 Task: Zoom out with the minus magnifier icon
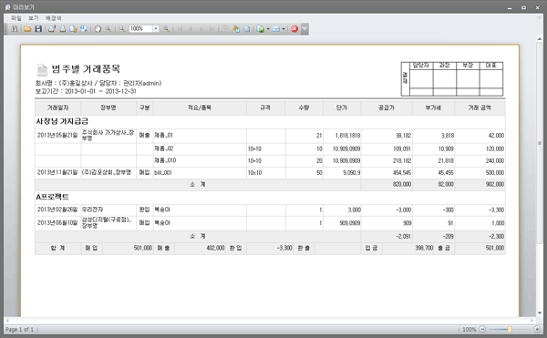[x=122, y=29]
